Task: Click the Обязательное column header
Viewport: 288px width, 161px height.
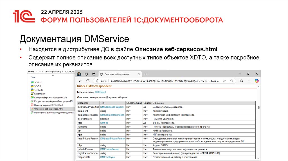Action: click(134, 103)
